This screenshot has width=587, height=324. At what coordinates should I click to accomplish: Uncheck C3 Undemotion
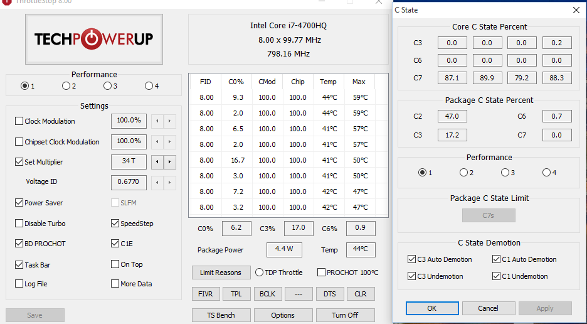pyautogui.click(x=411, y=276)
